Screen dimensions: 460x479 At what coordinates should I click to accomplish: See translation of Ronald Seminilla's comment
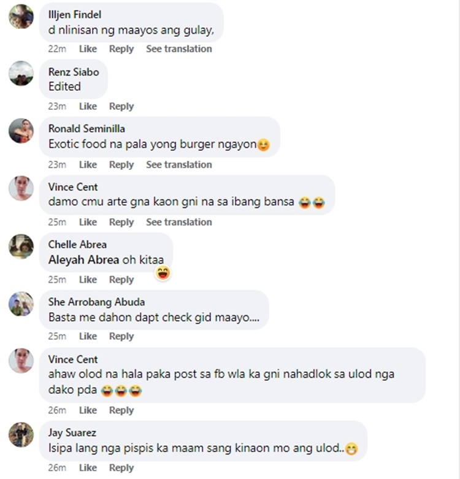click(x=179, y=164)
